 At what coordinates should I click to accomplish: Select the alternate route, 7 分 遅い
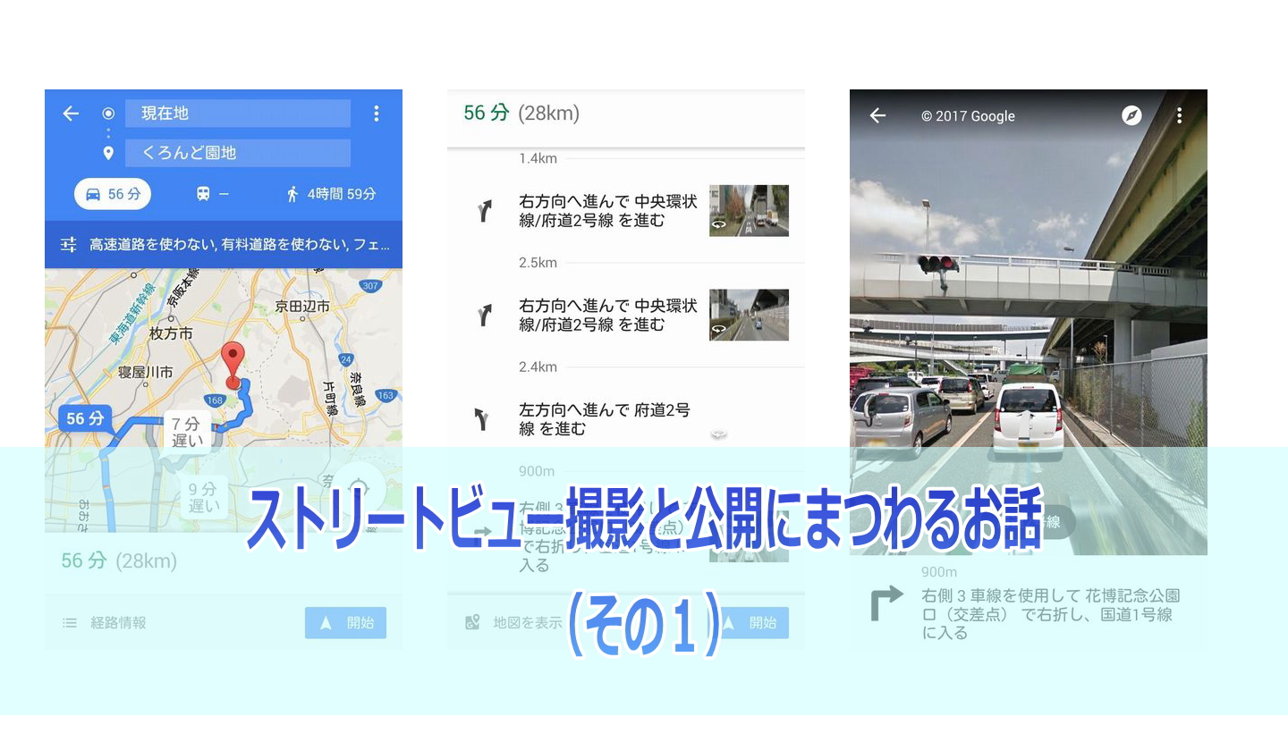pyautogui.click(x=188, y=431)
